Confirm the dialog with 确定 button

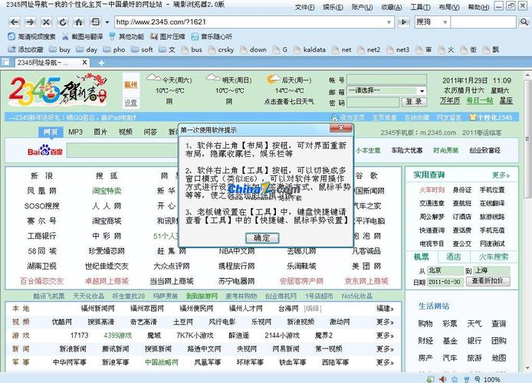(262, 238)
